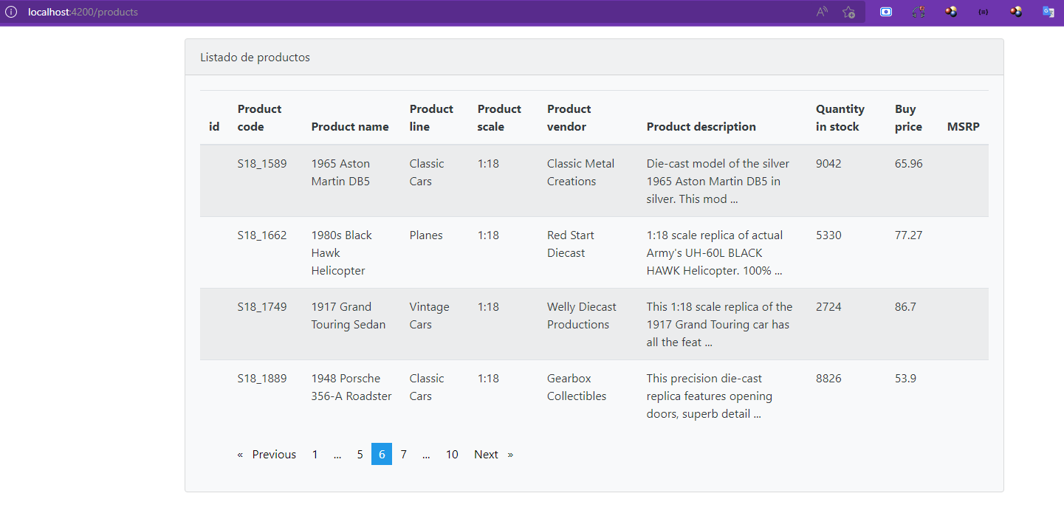Open the headphones extension icon

click(x=919, y=12)
